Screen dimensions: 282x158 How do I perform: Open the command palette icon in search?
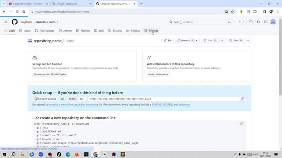(229, 22)
